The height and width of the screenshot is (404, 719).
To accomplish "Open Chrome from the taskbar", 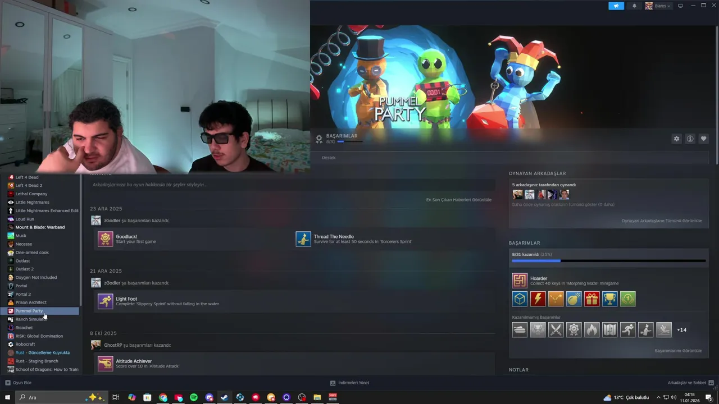I will tap(163, 397).
